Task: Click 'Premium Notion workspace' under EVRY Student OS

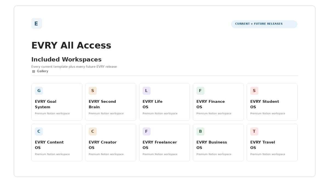Action: coord(268,113)
